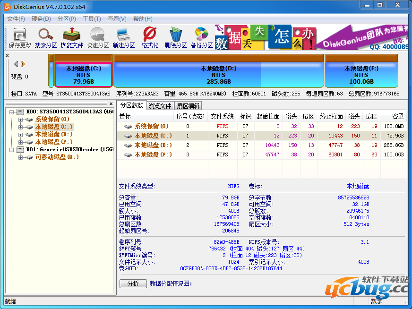Image resolution: width=412 pixels, height=309 pixels.
Task: Click the 新建分区 (New Partition) icon
Action: tap(124, 35)
